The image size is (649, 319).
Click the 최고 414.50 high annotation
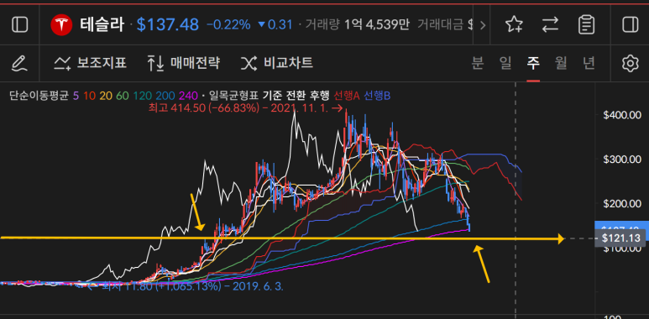point(245,108)
